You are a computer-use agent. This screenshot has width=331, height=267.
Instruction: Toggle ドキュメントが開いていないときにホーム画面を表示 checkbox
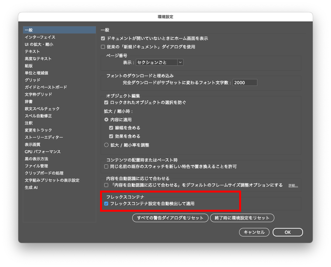pyautogui.click(x=103, y=38)
